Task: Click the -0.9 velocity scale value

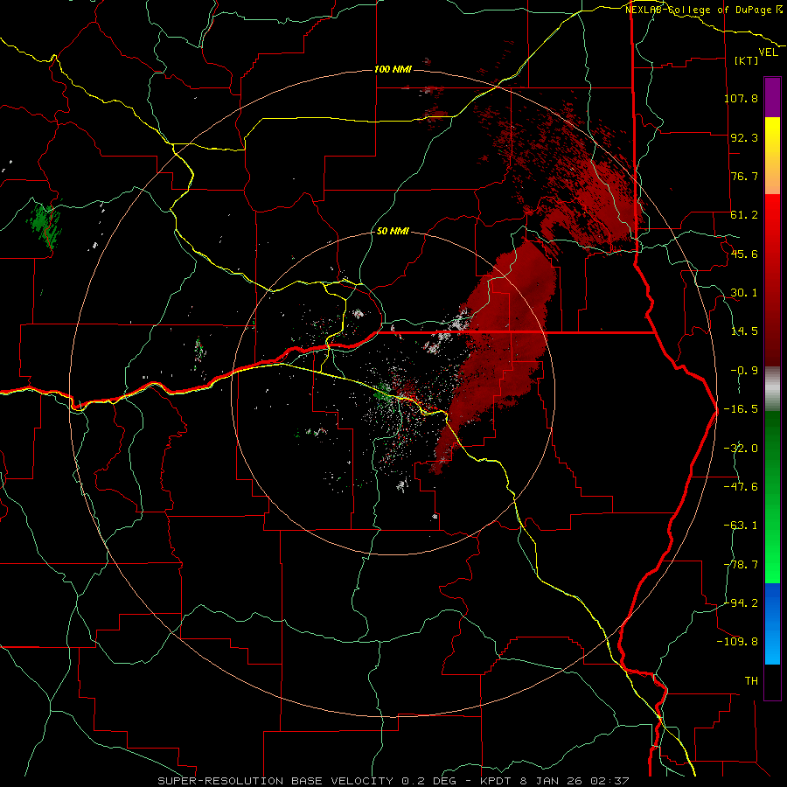Action: [x=744, y=371]
